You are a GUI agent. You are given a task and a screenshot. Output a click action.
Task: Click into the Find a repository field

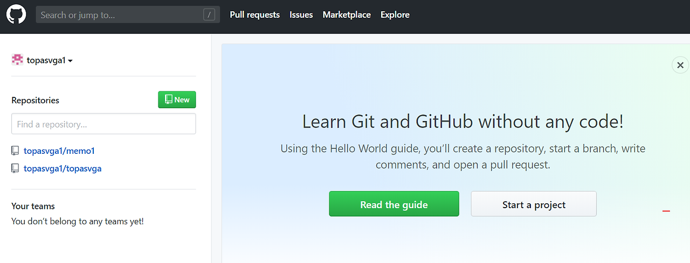pyautogui.click(x=103, y=124)
